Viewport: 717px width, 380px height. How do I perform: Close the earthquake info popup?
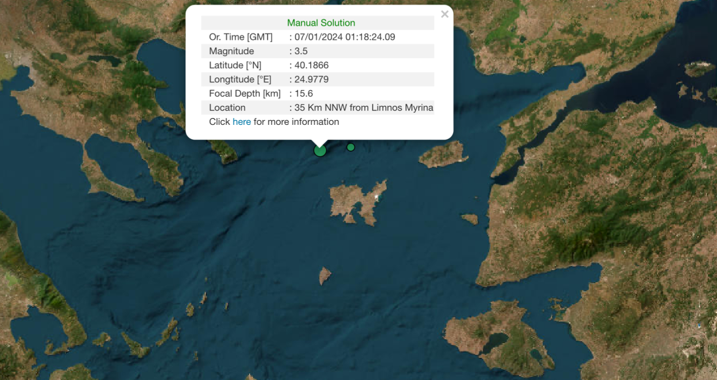444,14
